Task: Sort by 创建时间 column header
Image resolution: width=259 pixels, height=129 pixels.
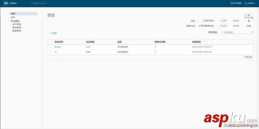Action: click(x=197, y=42)
